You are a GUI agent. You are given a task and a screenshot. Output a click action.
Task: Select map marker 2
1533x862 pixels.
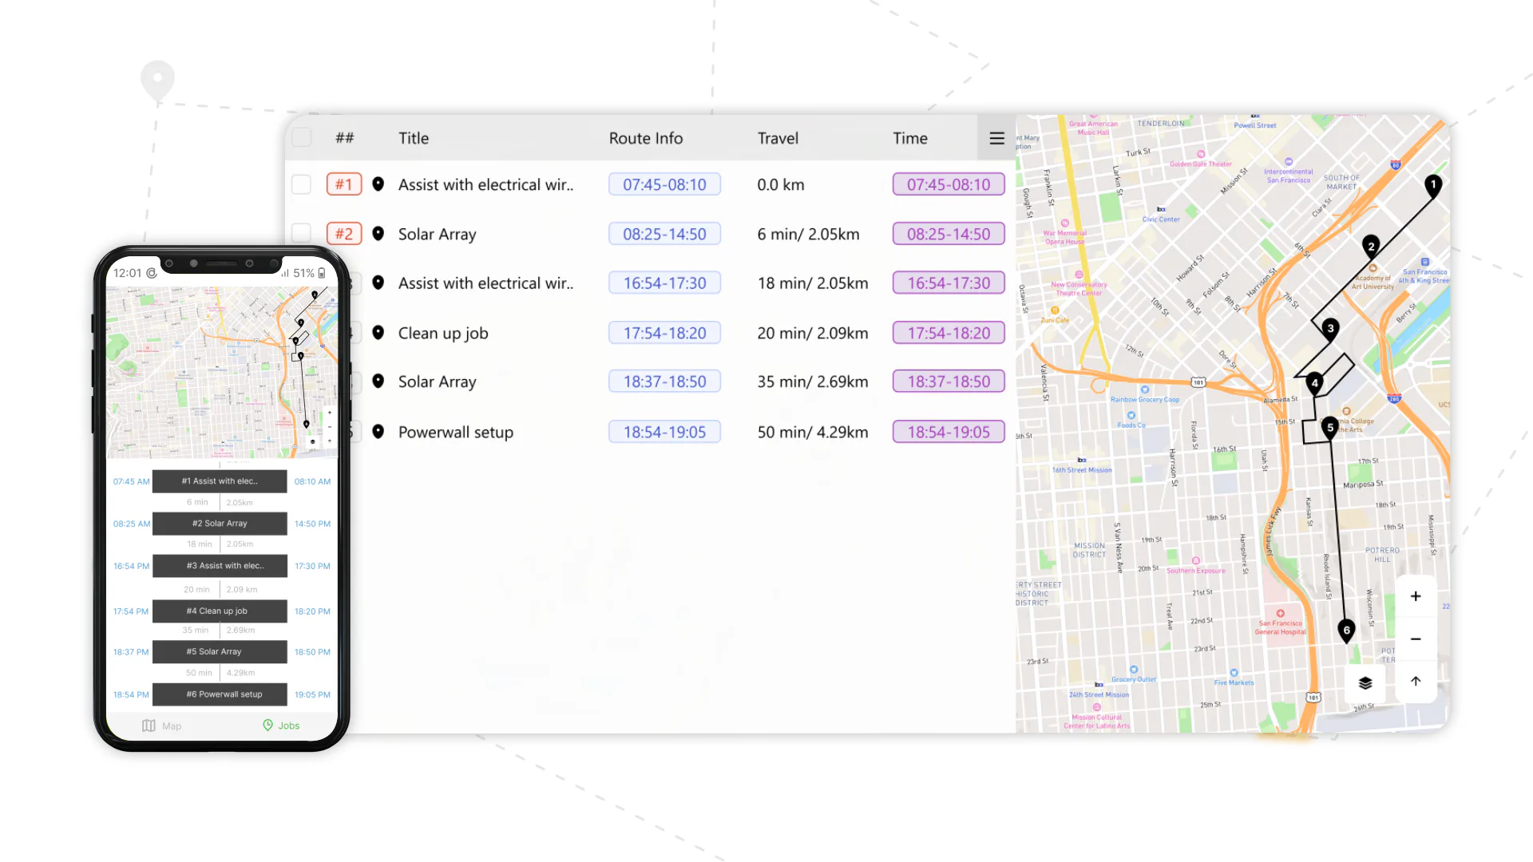tap(1371, 247)
